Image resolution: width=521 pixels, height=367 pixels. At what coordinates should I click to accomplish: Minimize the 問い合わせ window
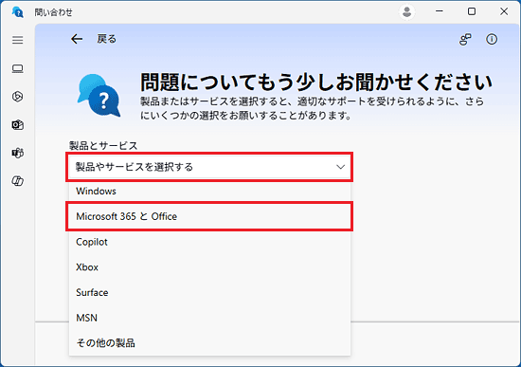440,11
